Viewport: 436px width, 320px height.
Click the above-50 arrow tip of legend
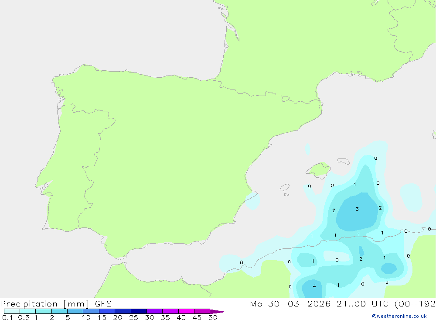(218, 311)
